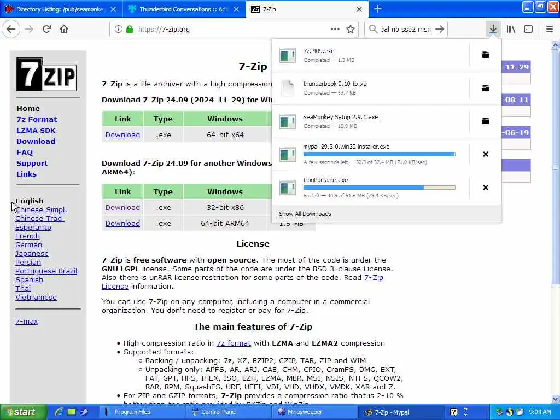Open the Links sidebar page
Screen dimensions: 560x420
click(x=26, y=174)
